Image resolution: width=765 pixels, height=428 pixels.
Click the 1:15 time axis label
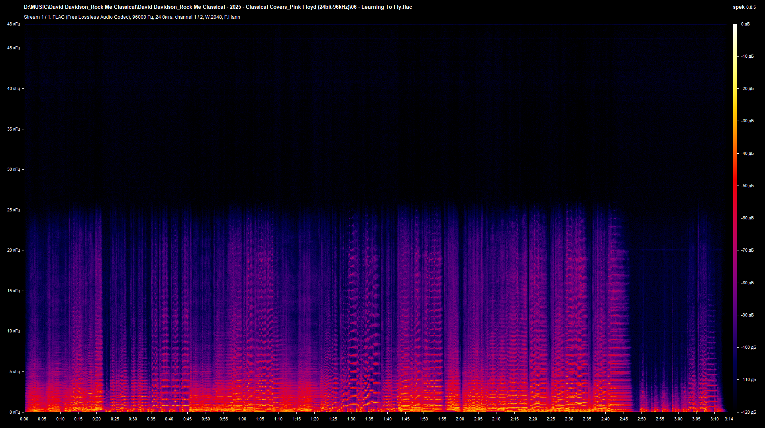point(297,419)
